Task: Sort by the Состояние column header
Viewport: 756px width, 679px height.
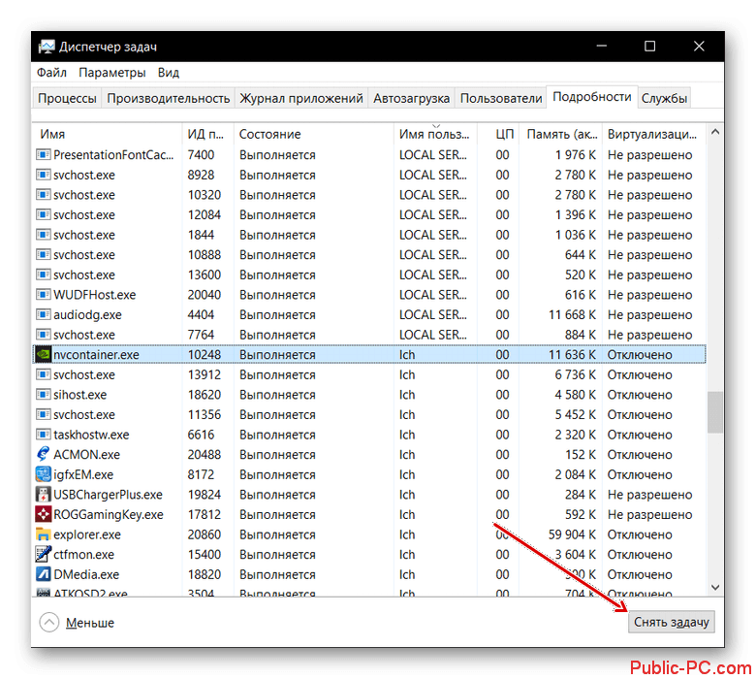Action: (x=314, y=134)
